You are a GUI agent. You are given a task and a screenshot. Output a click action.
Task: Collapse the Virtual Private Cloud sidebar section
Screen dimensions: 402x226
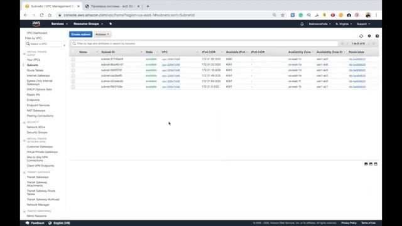pos(24,53)
